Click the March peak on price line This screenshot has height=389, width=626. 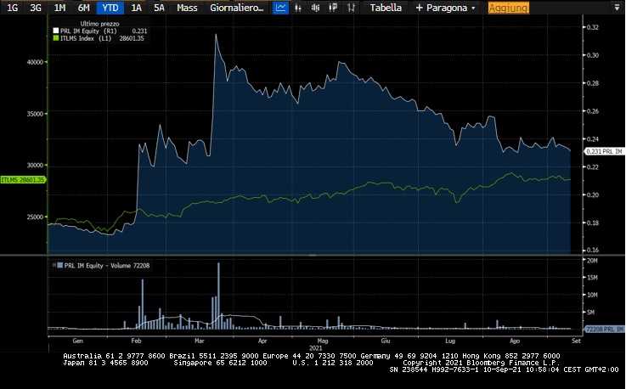tap(216, 35)
